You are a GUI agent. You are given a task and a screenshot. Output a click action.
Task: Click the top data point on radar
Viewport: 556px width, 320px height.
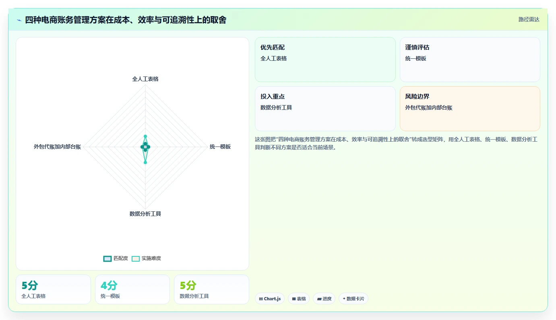(x=145, y=136)
